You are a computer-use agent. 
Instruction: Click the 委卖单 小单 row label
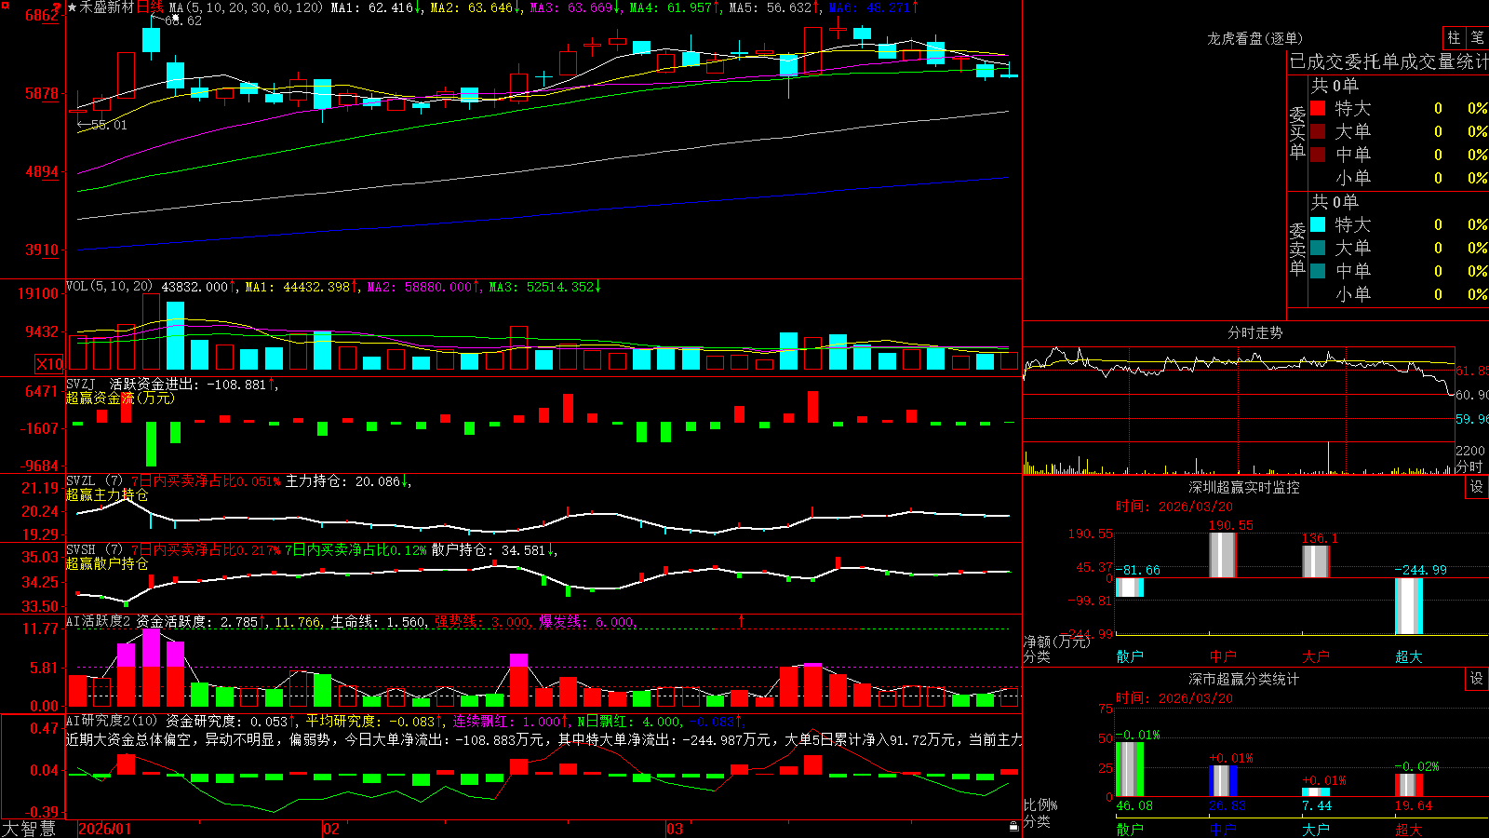click(1353, 294)
